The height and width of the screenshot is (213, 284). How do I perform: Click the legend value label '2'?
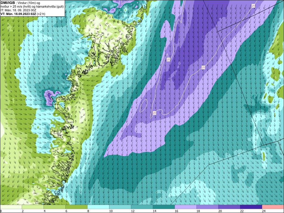tap(23, 211)
